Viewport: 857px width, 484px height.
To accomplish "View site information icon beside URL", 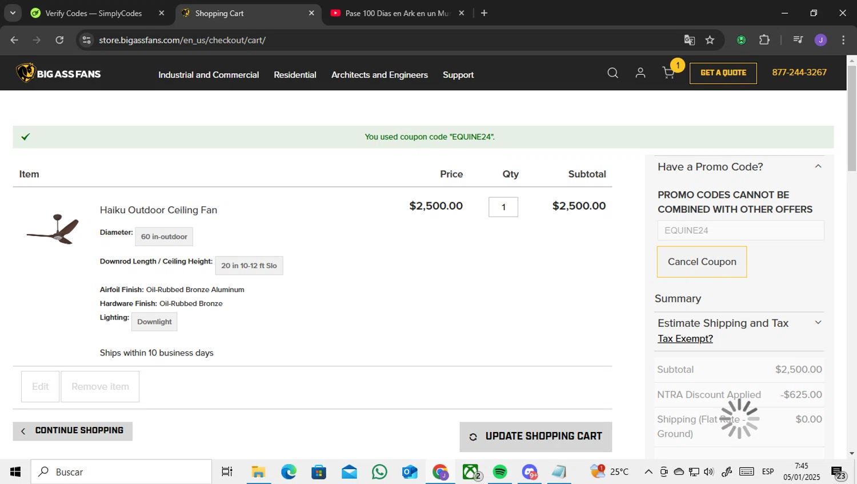I will [x=87, y=40].
